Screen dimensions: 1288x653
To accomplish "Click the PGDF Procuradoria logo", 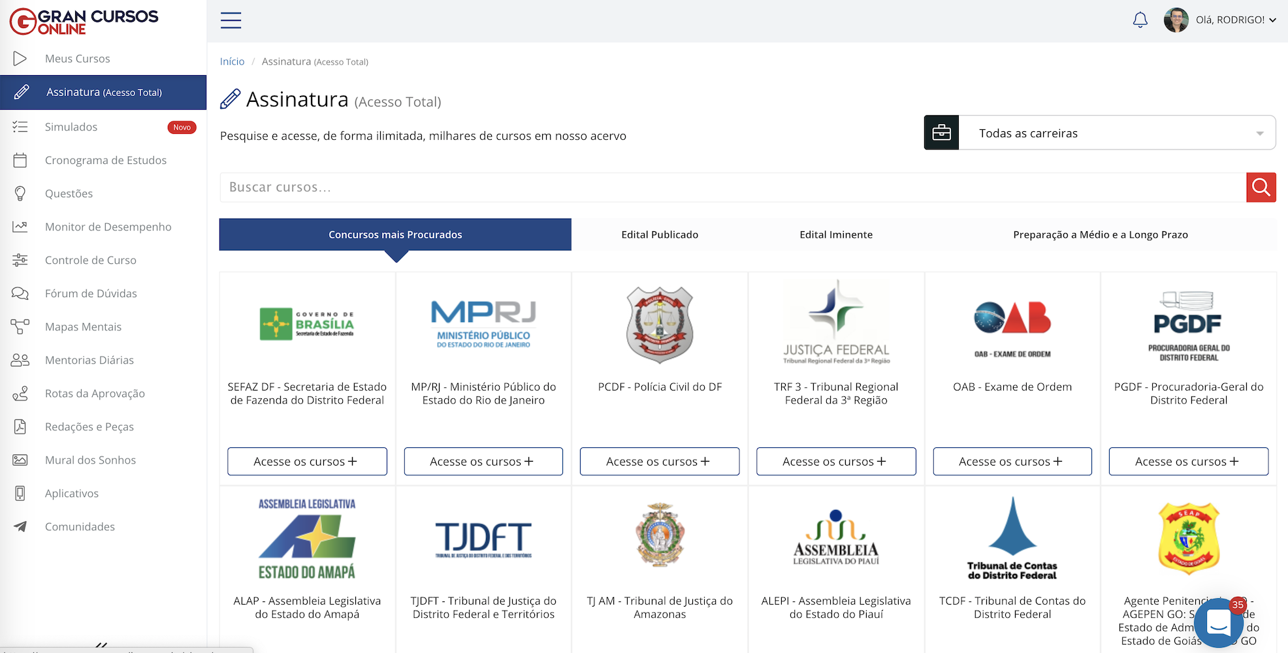I will (1189, 326).
